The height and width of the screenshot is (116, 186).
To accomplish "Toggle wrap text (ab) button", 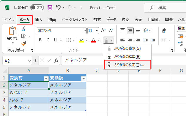I will [x=164, y=31].
